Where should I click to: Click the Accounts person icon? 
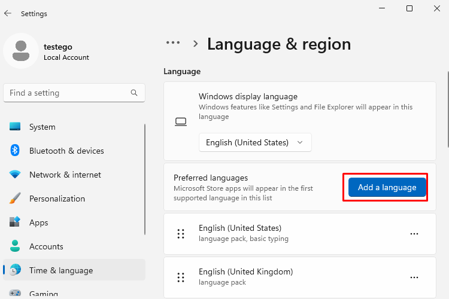[x=15, y=246]
